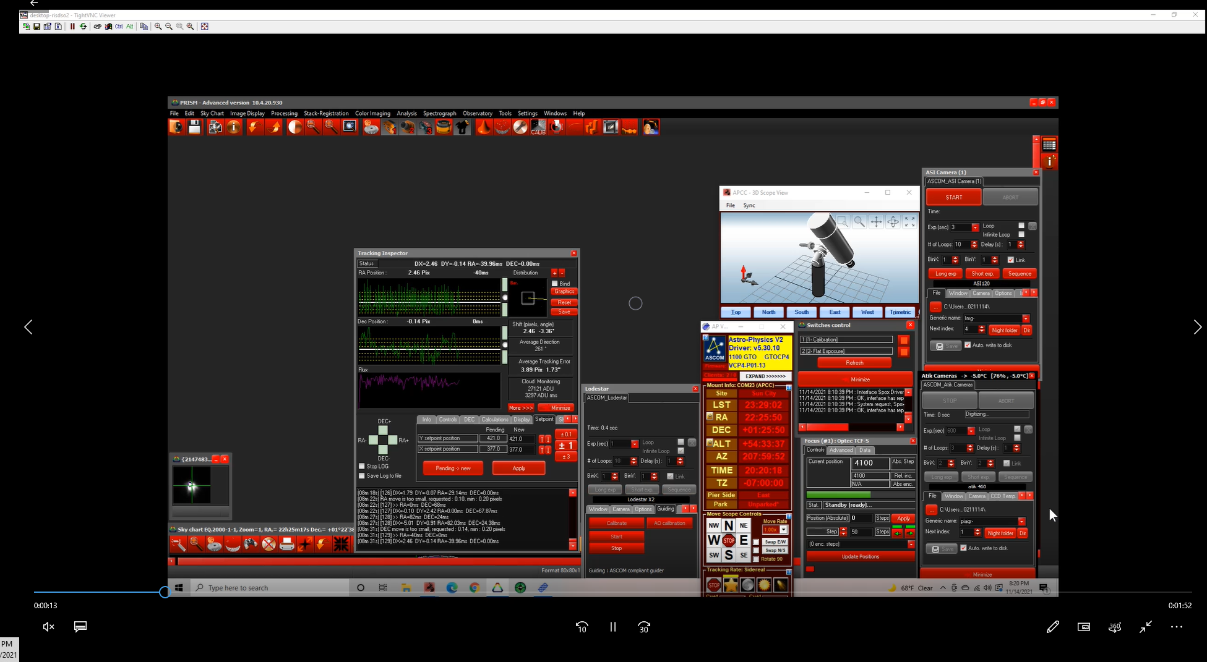Switch to the Calculations tab in Tracking Inspector

[x=494, y=420]
